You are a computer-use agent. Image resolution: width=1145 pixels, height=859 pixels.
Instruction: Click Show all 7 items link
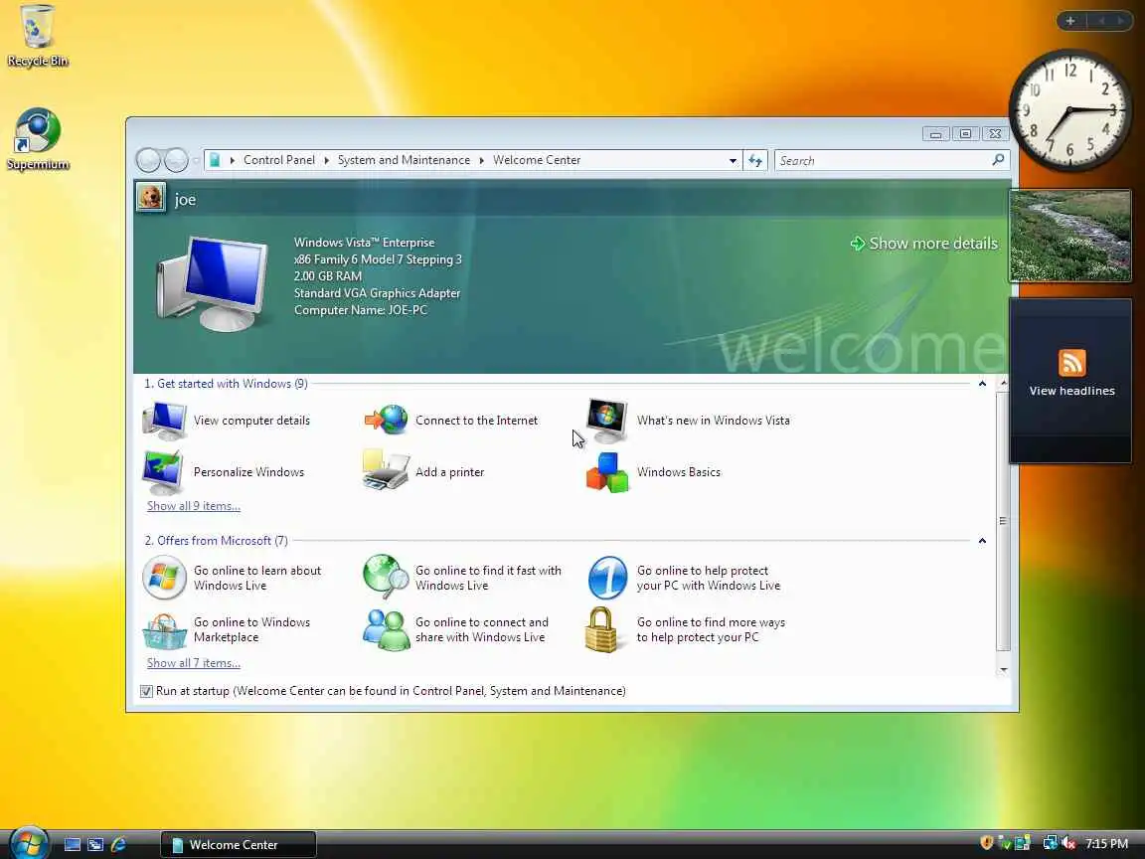coord(194,663)
